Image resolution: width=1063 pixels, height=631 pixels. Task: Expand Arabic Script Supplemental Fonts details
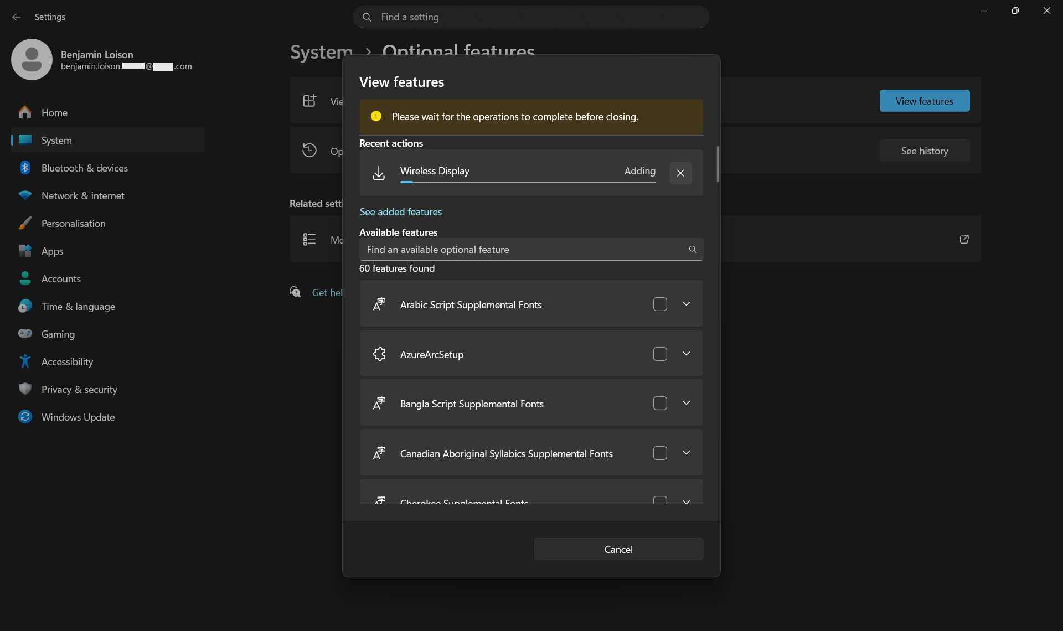(x=686, y=304)
